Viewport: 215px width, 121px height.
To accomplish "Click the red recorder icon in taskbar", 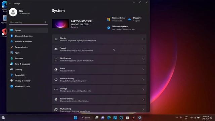I will click(x=133, y=118).
